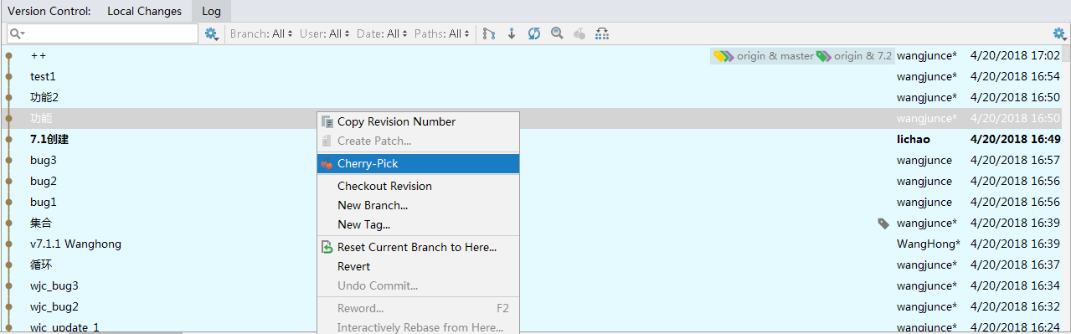Click the collapse linear branches down-arrow icon
Viewport: 1071px width, 334px height.
[x=512, y=33]
